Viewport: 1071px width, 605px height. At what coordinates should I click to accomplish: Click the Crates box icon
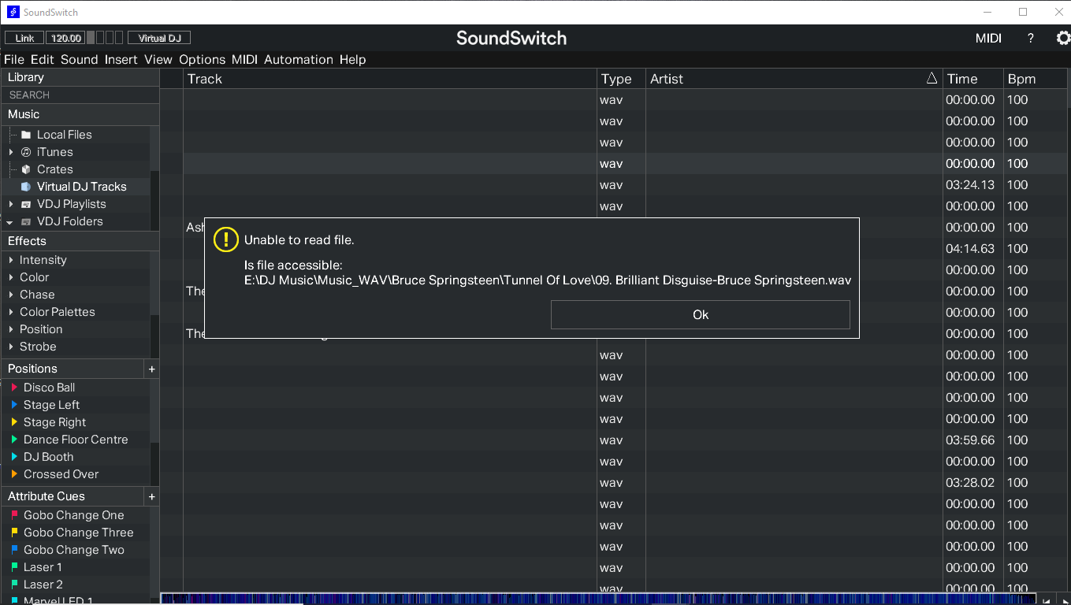pos(26,169)
